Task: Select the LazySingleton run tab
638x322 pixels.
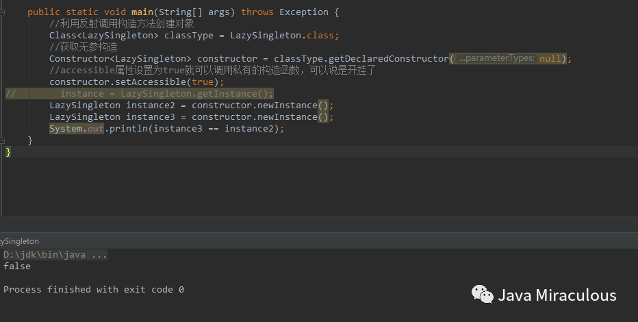Action: (20, 241)
